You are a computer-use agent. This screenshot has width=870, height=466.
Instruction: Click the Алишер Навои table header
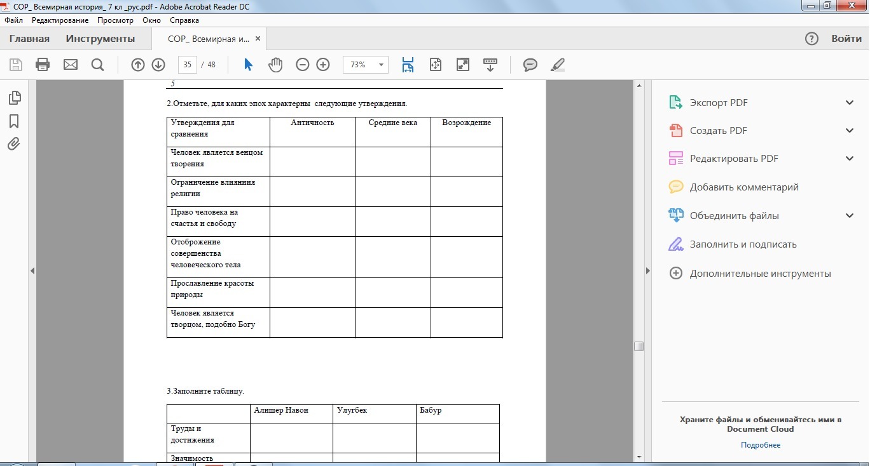click(x=281, y=410)
